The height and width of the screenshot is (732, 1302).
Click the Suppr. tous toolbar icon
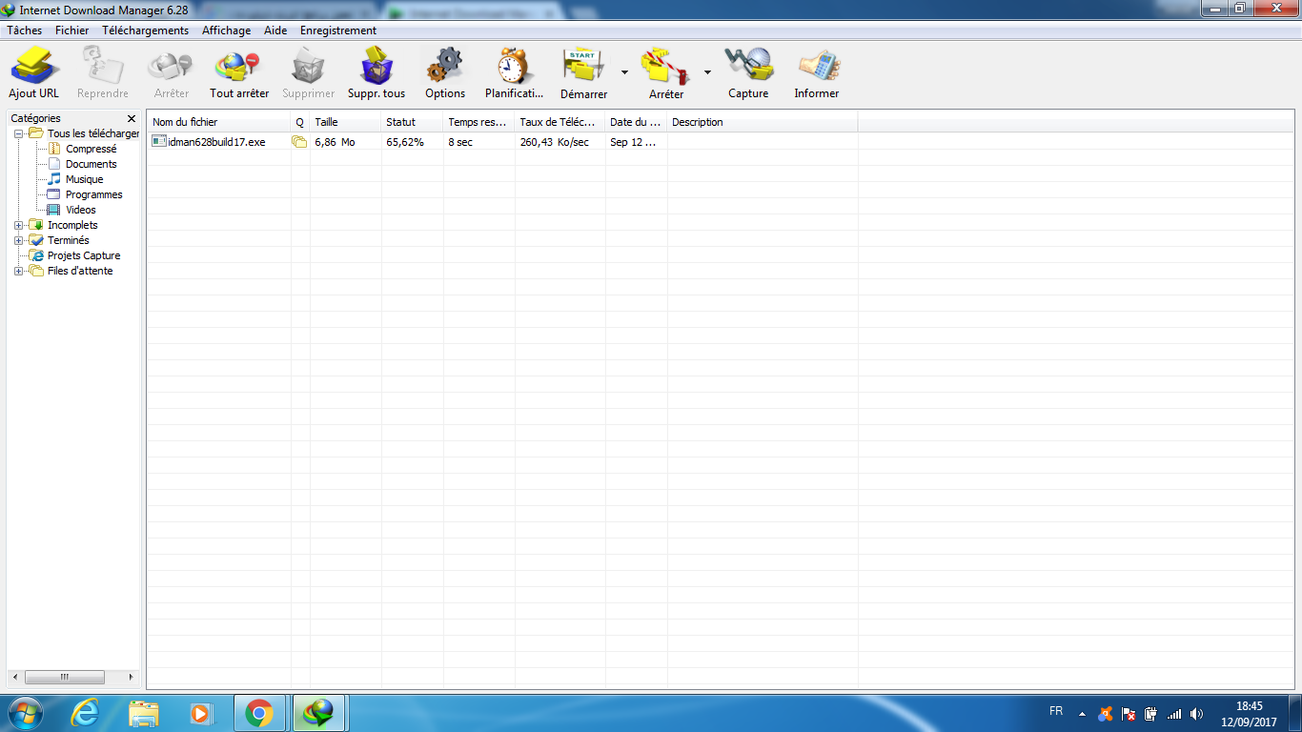(x=376, y=66)
